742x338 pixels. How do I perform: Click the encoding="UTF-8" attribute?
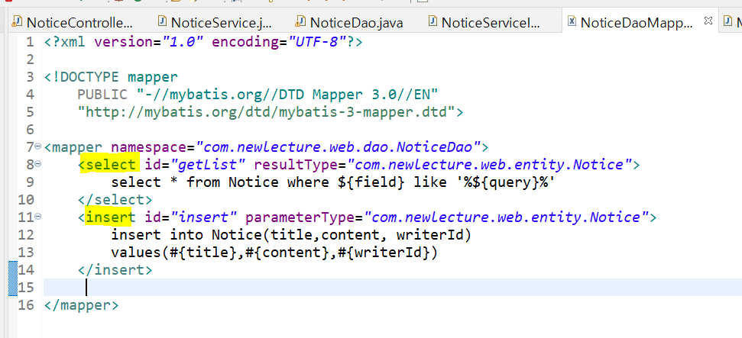[x=279, y=42]
